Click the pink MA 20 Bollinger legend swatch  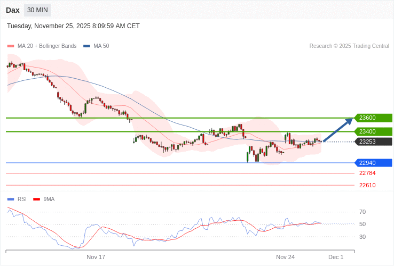point(11,46)
